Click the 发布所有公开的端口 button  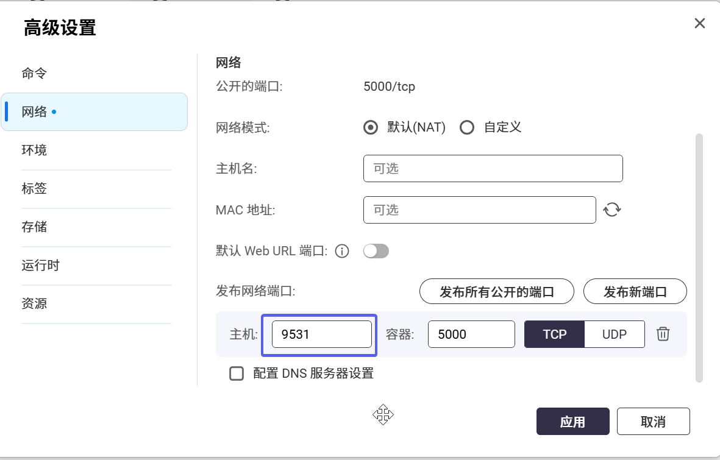pyautogui.click(x=496, y=292)
